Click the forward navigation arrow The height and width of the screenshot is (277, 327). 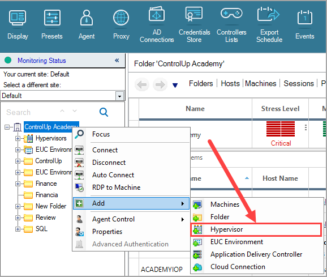point(160,84)
